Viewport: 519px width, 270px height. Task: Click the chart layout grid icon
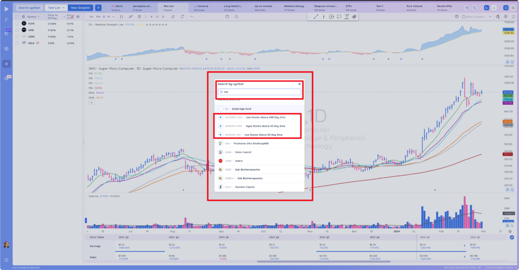(139, 17)
